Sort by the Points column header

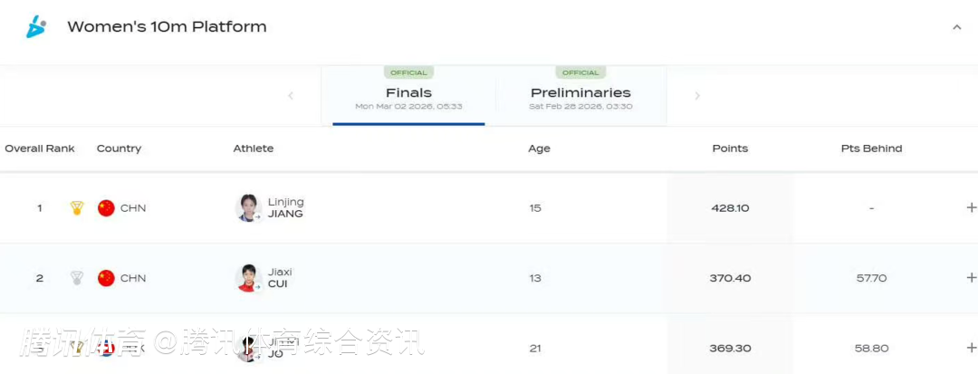(730, 149)
